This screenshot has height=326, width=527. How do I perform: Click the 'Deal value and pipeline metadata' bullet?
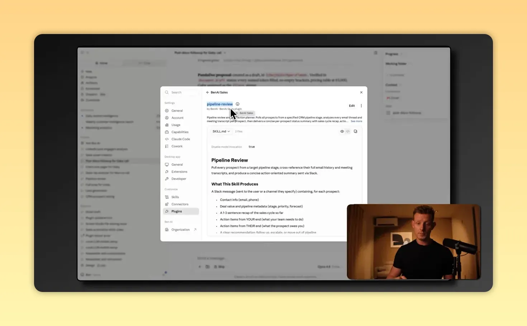click(261, 206)
